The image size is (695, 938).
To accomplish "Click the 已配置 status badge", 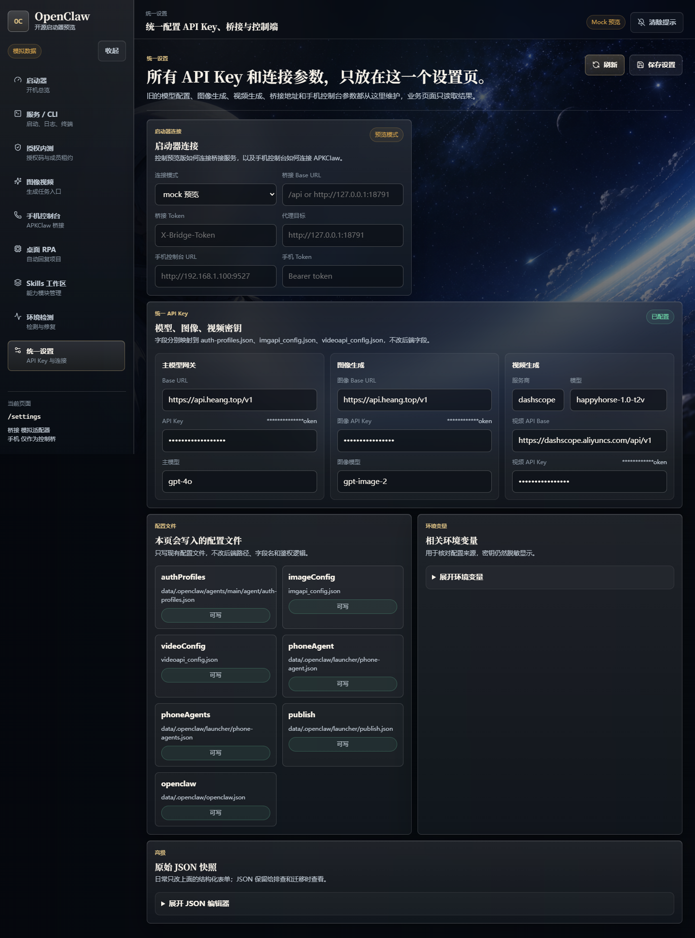I will [x=660, y=317].
